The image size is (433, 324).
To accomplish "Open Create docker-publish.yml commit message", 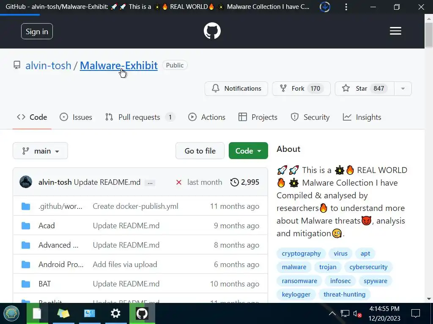I will tap(135, 206).
